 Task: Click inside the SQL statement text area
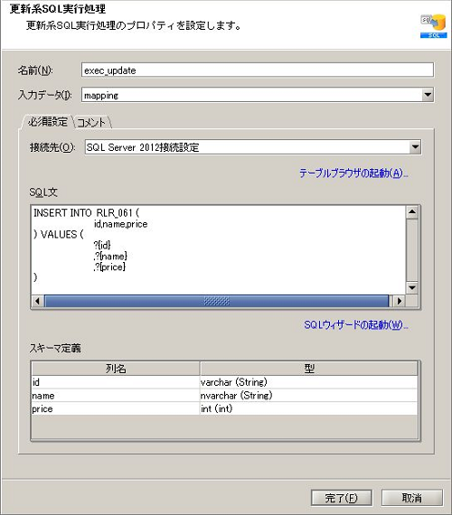point(218,249)
